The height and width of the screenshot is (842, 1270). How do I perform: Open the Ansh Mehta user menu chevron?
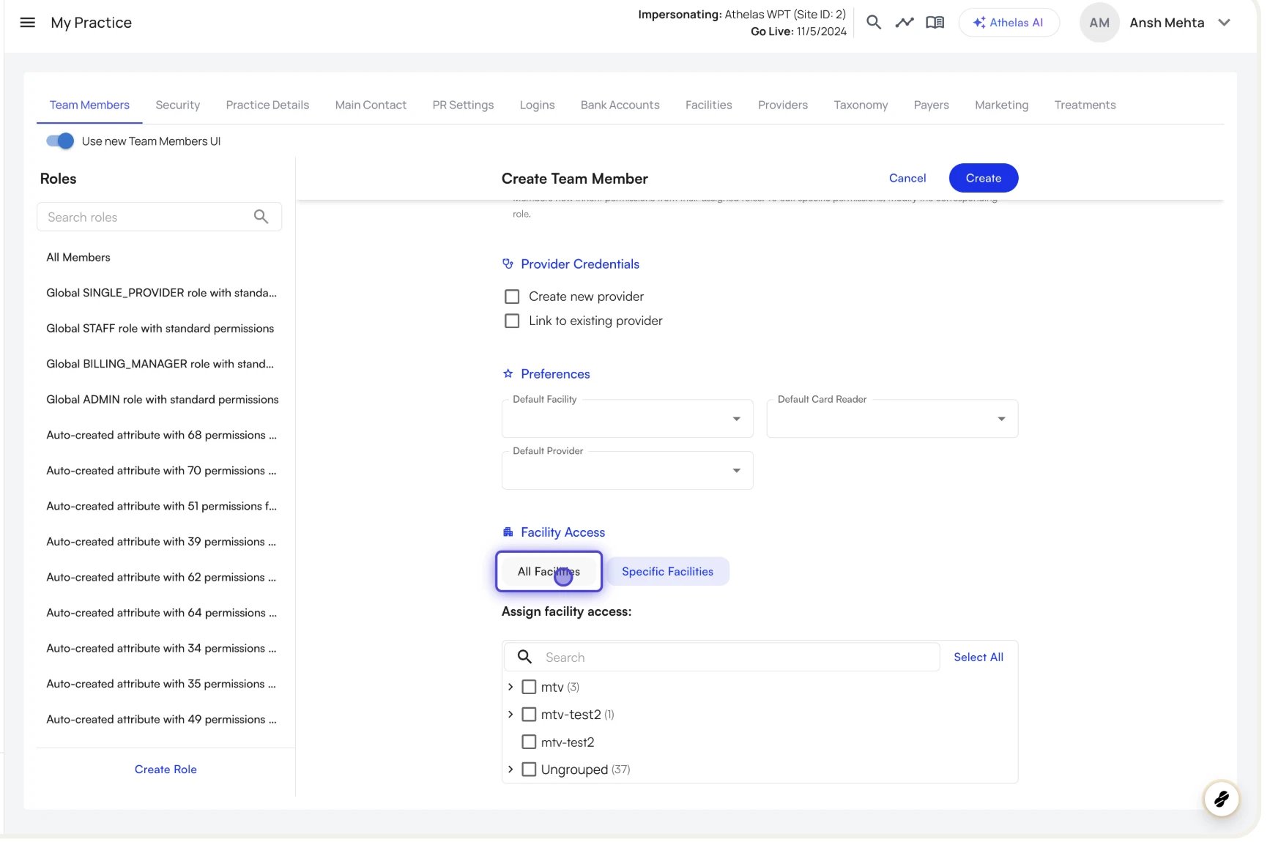tap(1224, 23)
